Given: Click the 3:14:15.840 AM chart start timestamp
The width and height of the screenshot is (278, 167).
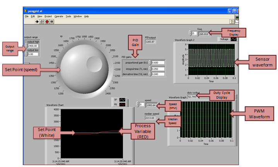Looking at the screenshot, I should pyautogui.click(x=61, y=162).
